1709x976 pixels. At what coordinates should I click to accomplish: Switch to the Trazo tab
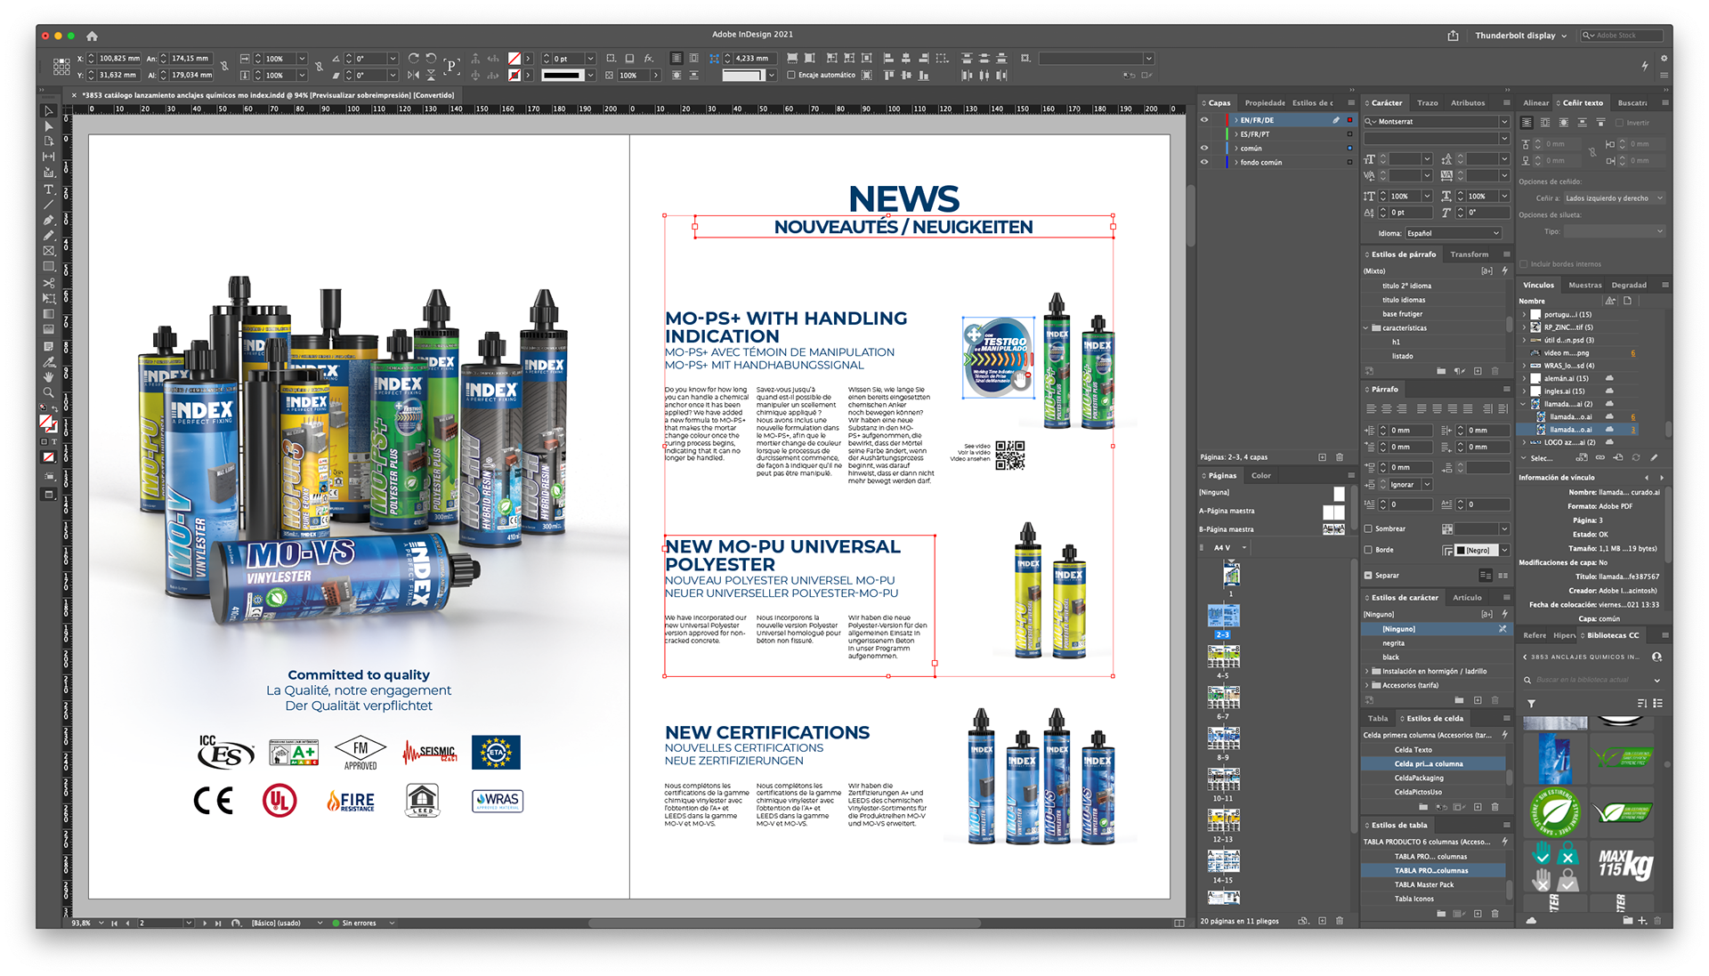[1427, 103]
